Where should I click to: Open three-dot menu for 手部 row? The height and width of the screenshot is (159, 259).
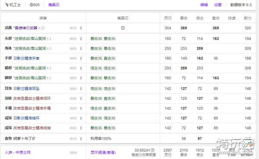(x=81, y=58)
